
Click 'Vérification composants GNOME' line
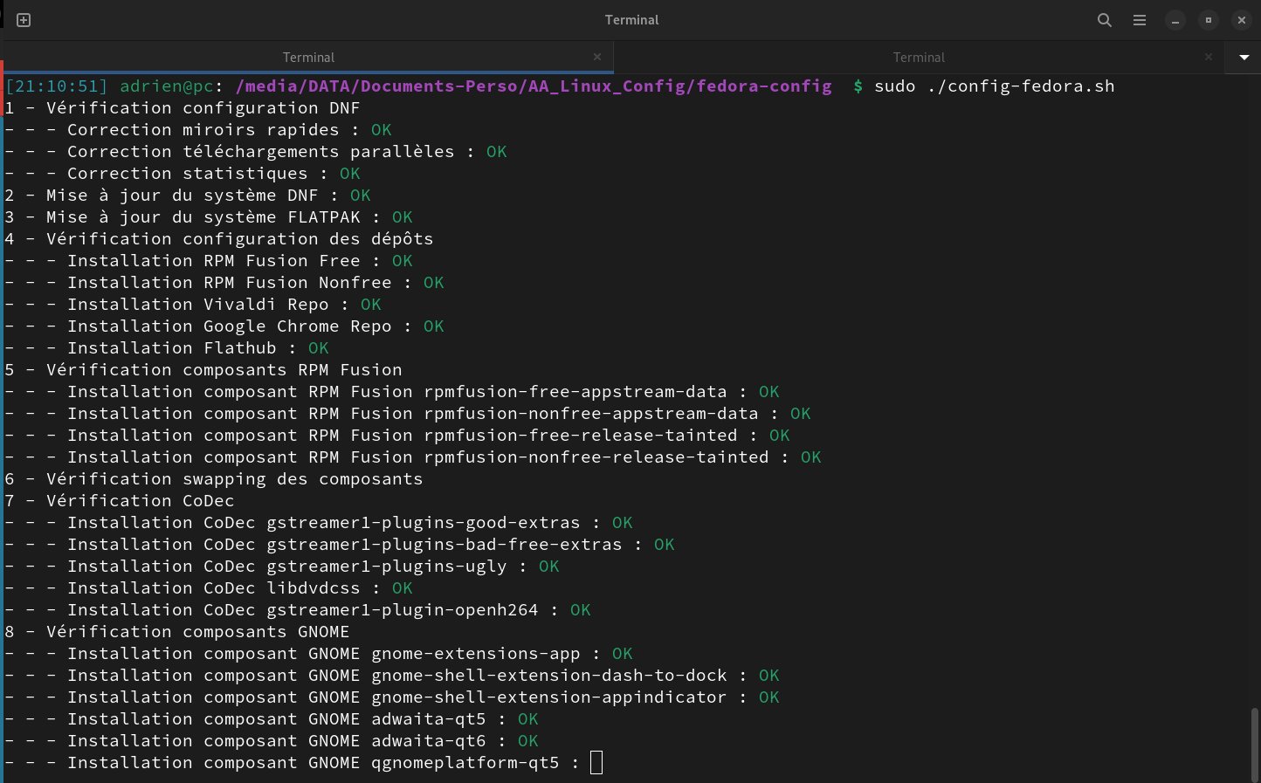177,632
